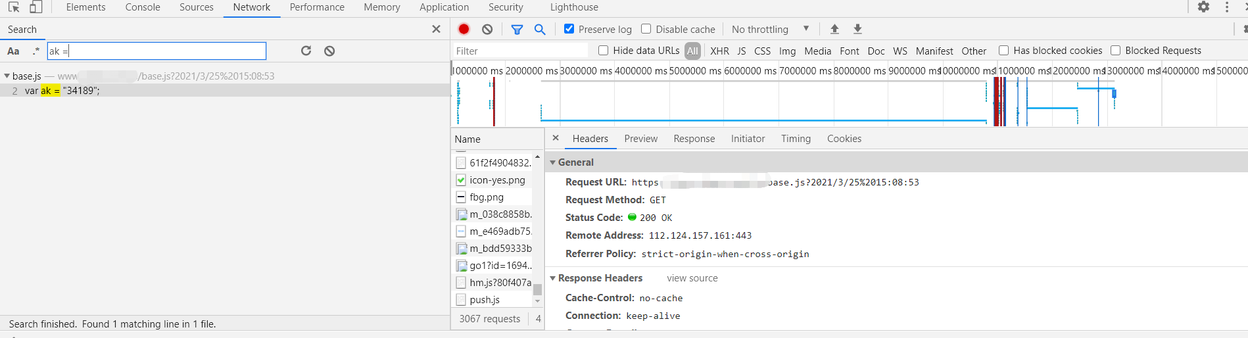The image size is (1248, 338).
Task: Select the Headers tab
Action: point(590,139)
